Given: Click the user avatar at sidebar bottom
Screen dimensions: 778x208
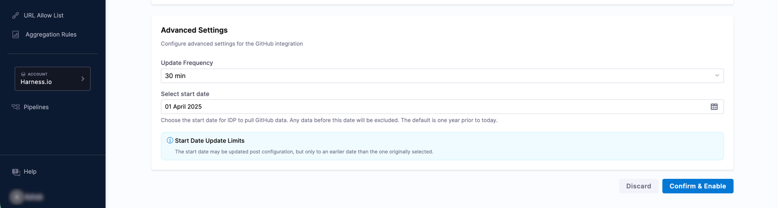Looking at the screenshot, I should (17, 197).
